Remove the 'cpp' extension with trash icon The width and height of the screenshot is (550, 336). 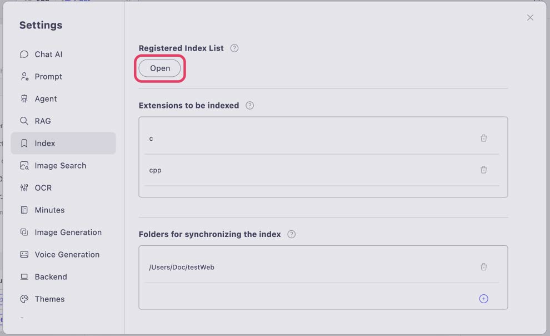[483, 170]
